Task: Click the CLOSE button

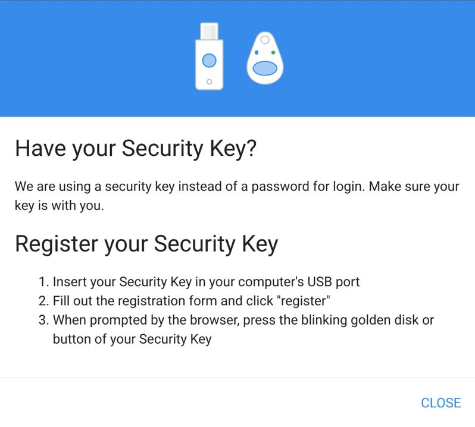Action: coord(440,403)
